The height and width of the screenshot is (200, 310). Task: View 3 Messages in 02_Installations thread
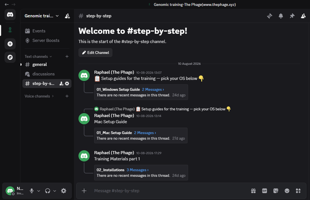138,170
